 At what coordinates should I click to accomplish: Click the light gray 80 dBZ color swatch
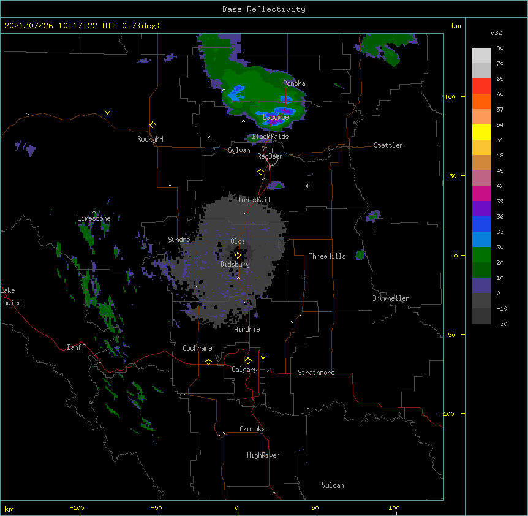point(481,56)
